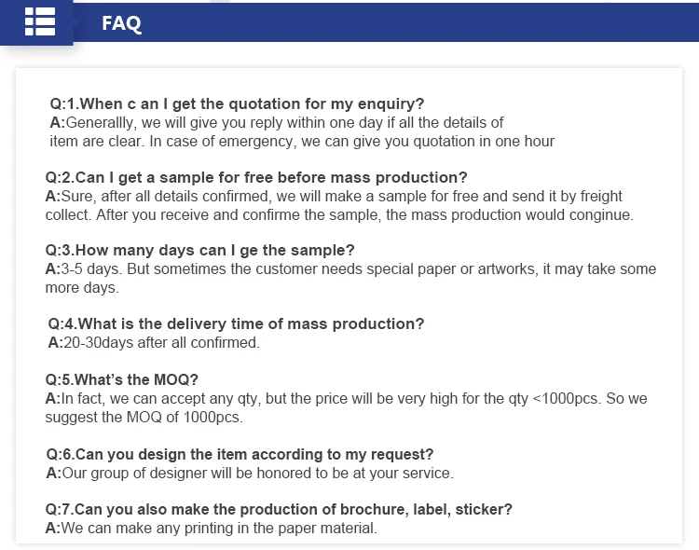Click the MOQ of 1000pcs answer

coord(346,407)
